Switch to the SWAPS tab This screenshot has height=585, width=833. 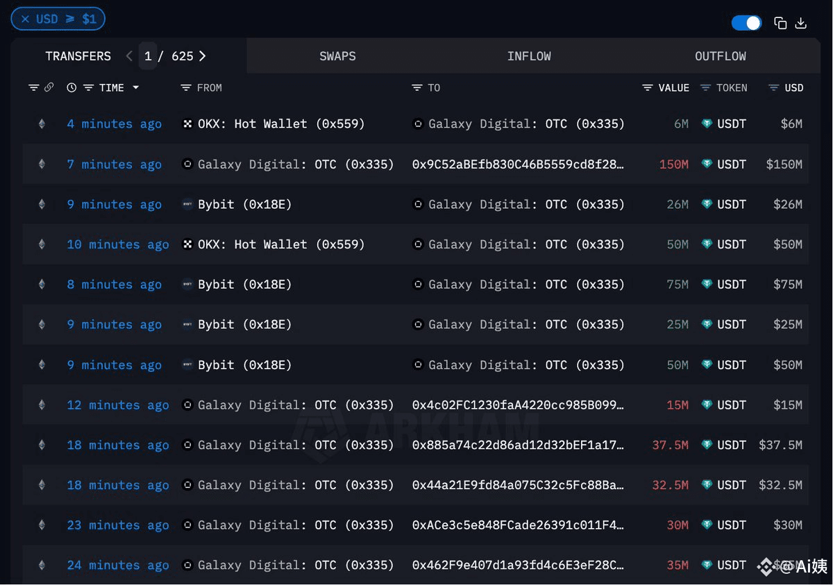337,56
